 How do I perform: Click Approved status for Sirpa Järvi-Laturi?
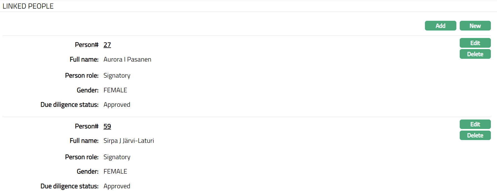117,186
